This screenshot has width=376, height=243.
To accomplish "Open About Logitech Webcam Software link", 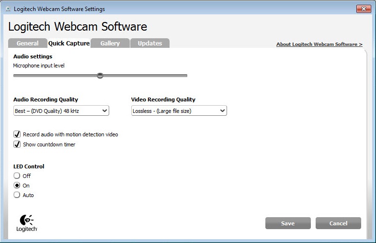I will 319,44.
